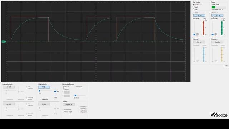
Task: Click the A2 frequency slider handle
Action: click(6, 108)
